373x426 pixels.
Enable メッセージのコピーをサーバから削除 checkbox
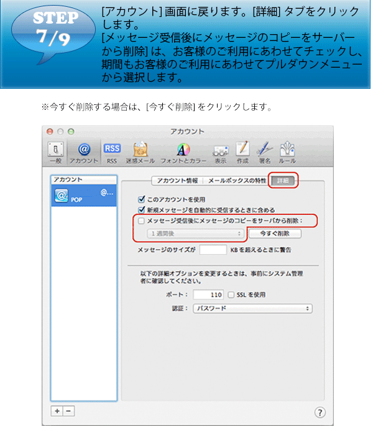(x=141, y=221)
